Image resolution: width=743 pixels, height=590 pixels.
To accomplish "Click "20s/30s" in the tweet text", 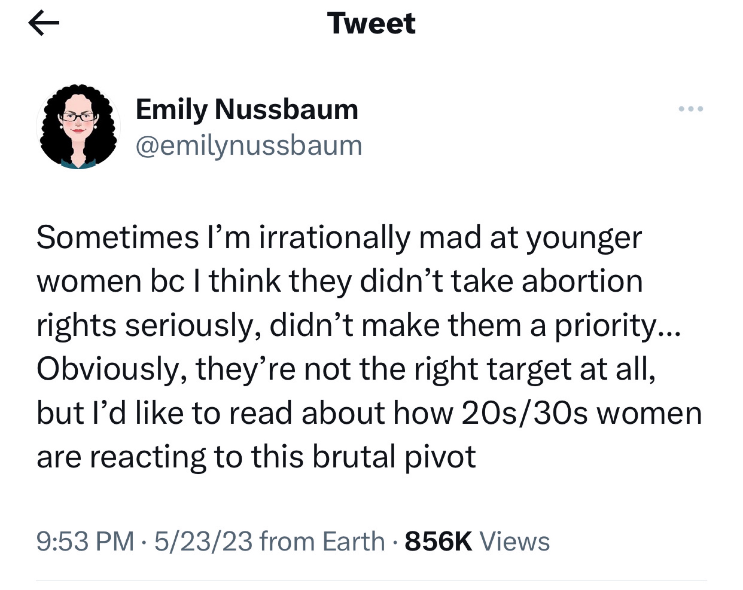I will [524, 413].
